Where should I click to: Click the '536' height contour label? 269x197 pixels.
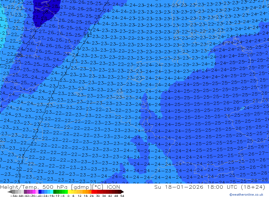(x=19, y=56)
